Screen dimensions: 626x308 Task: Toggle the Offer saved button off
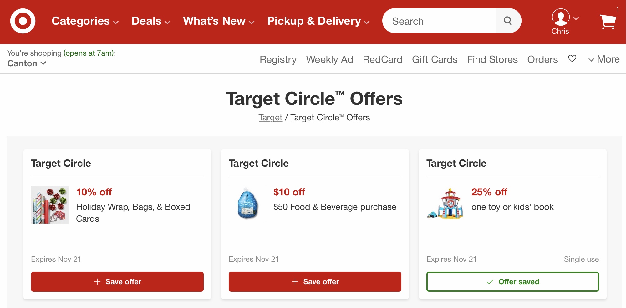(x=512, y=282)
